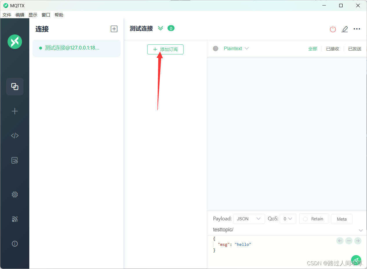The width and height of the screenshot is (367, 269).
Task: Click the 添加订阅 add subscription button
Action: [x=165, y=50]
